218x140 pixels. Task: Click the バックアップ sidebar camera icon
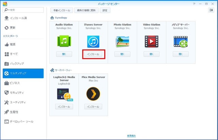[6, 64]
